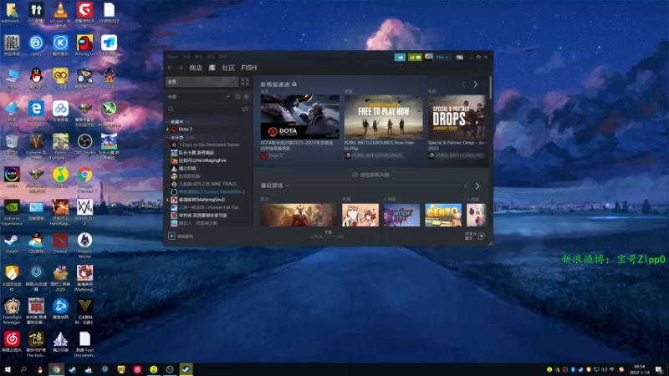Viewport: 669px width, 376px height.
Task: Click the user avatar in Steam header
Action: pyautogui.click(x=429, y=57)
